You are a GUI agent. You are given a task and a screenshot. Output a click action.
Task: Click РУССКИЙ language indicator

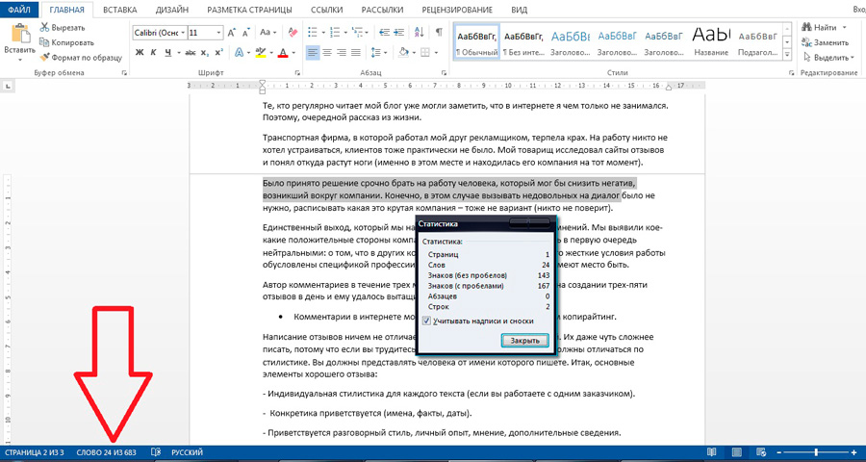188,452
